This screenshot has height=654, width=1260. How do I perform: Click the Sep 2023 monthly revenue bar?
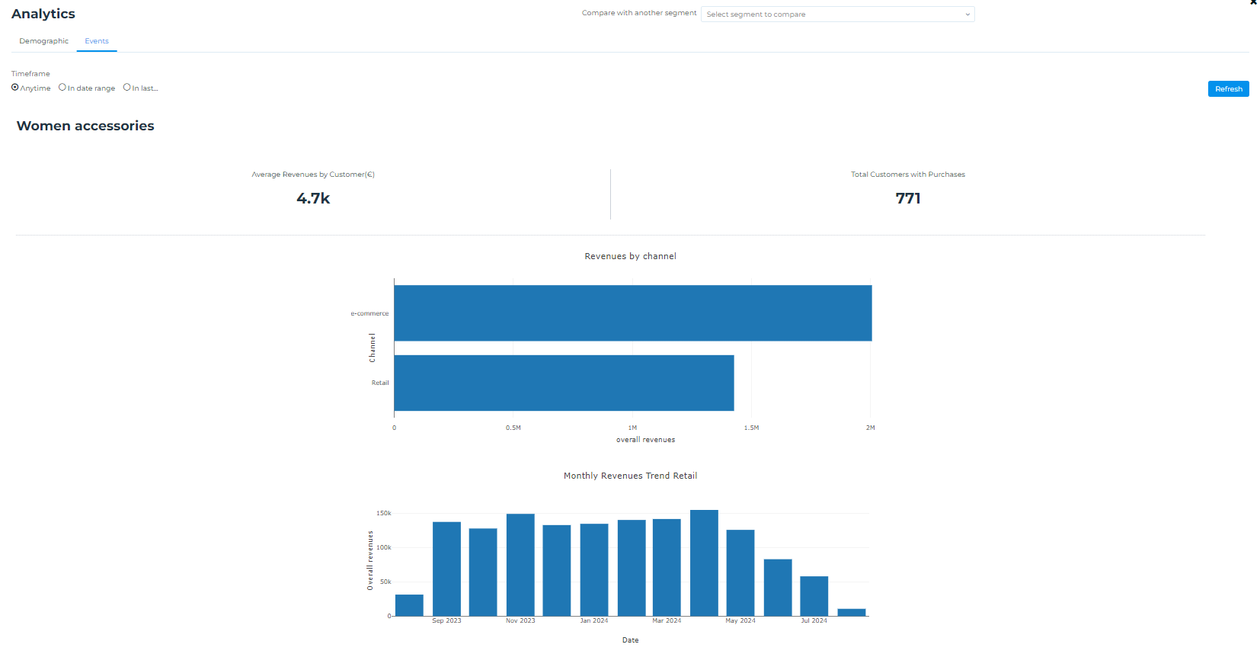pos(446,569)
